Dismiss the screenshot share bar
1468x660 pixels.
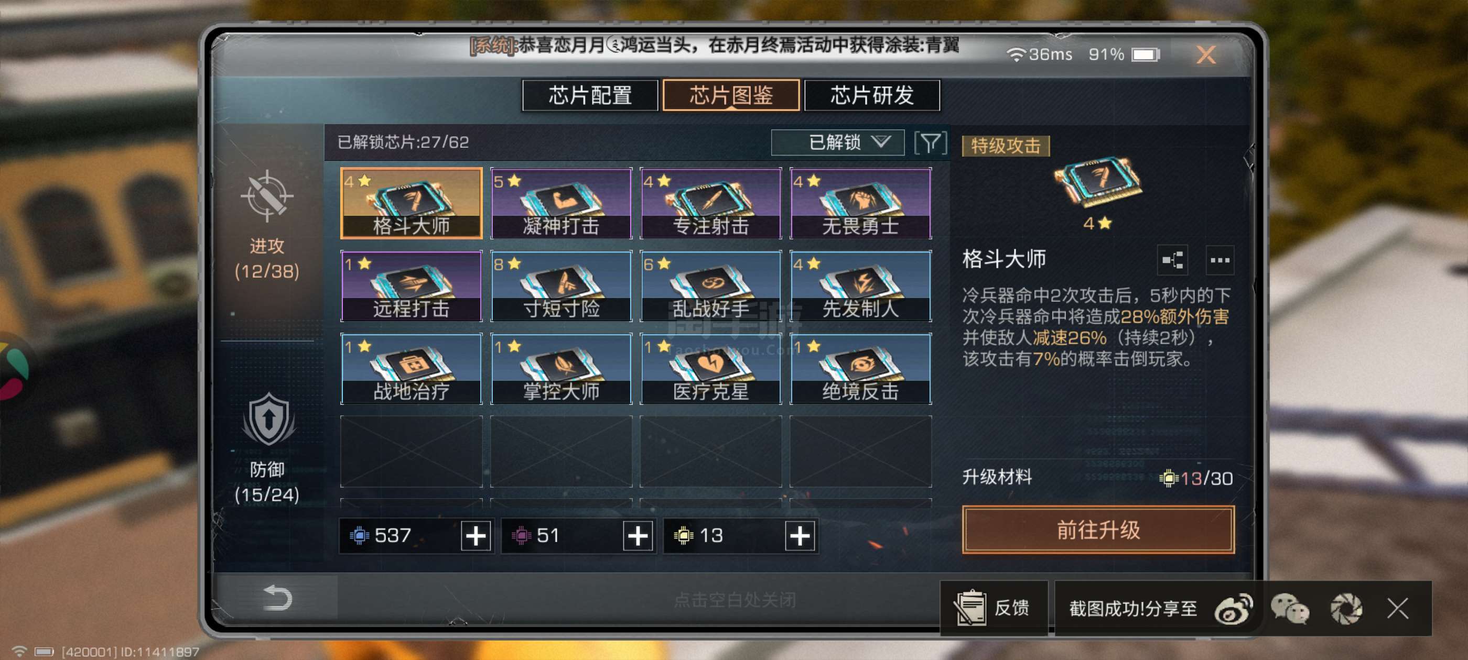pyautogui.click(x=1397, y=608)
